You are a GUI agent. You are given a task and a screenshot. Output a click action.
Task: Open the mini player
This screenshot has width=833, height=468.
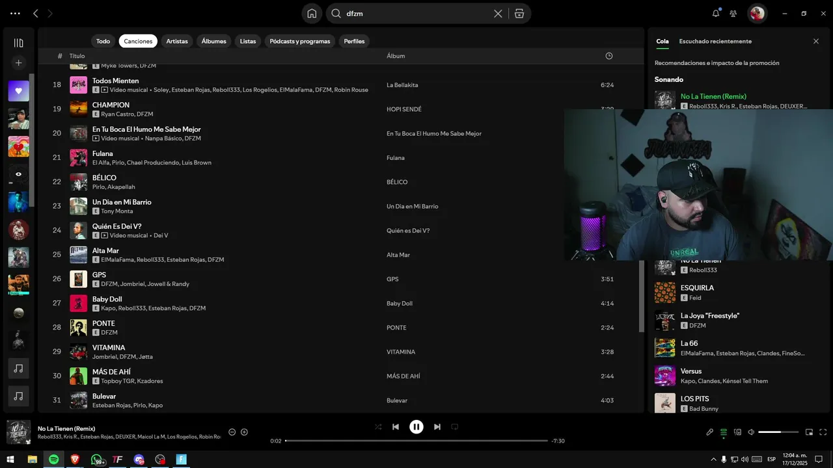810,432
